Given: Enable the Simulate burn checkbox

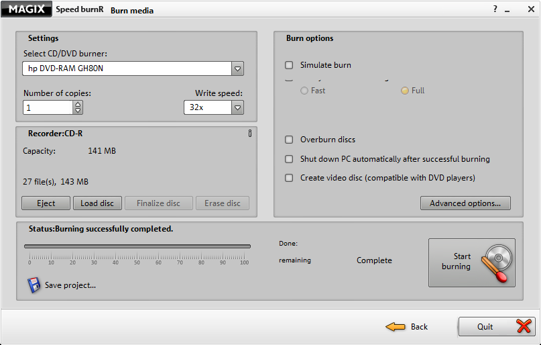Looking at the screenshot, I should [289, 65].
